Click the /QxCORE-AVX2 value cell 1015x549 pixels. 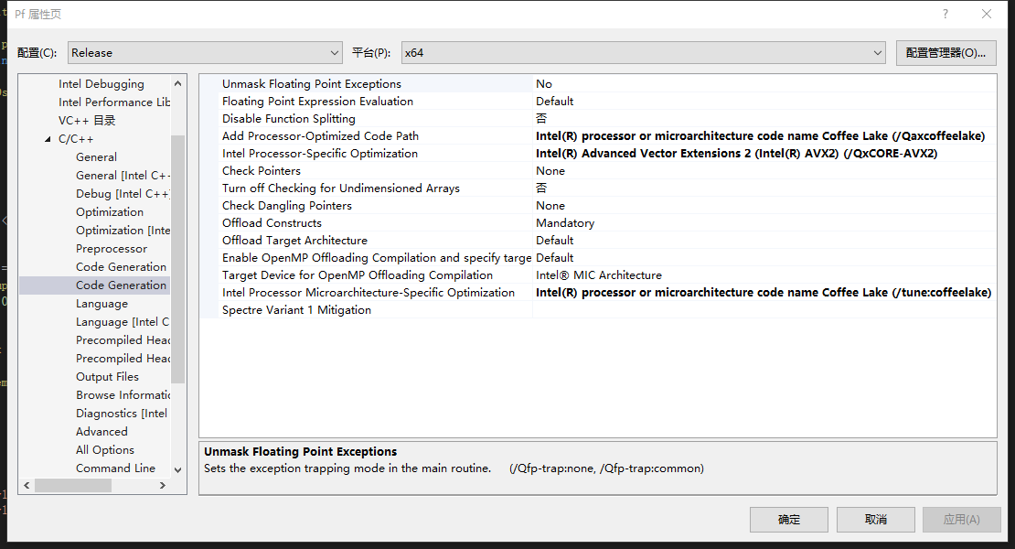pyautogui.click(x=737, y=154)
